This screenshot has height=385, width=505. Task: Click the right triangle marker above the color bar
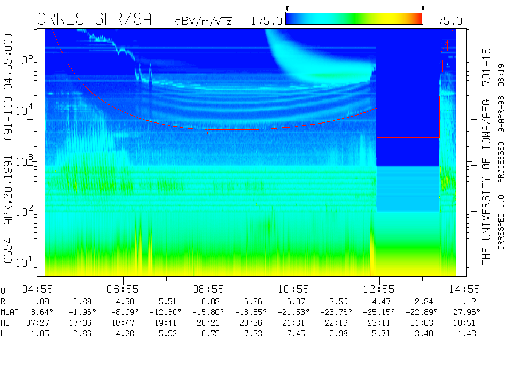[x=423, y=9]
